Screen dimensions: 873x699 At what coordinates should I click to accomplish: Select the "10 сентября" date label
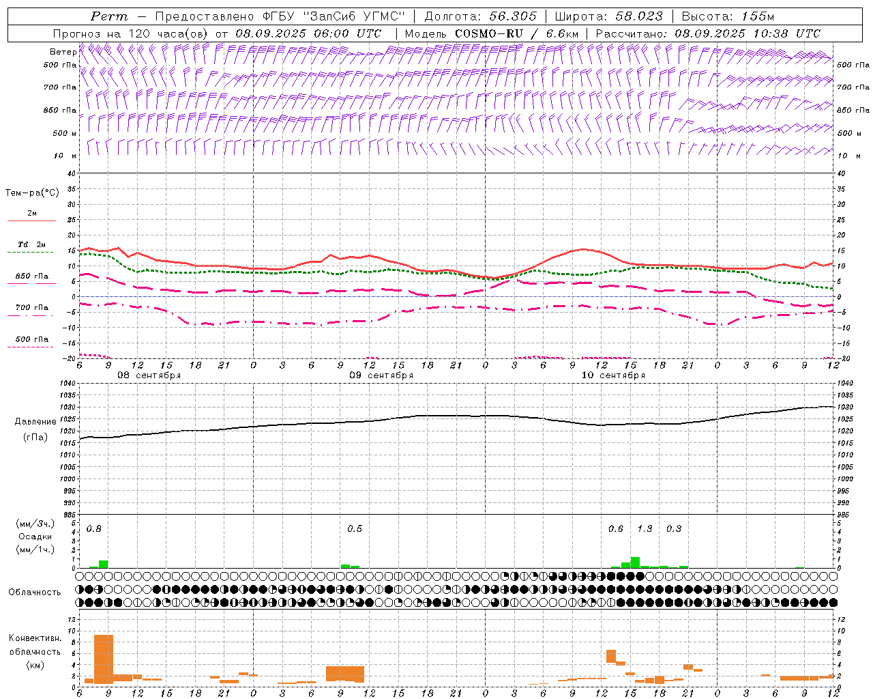tap(613, 375)
